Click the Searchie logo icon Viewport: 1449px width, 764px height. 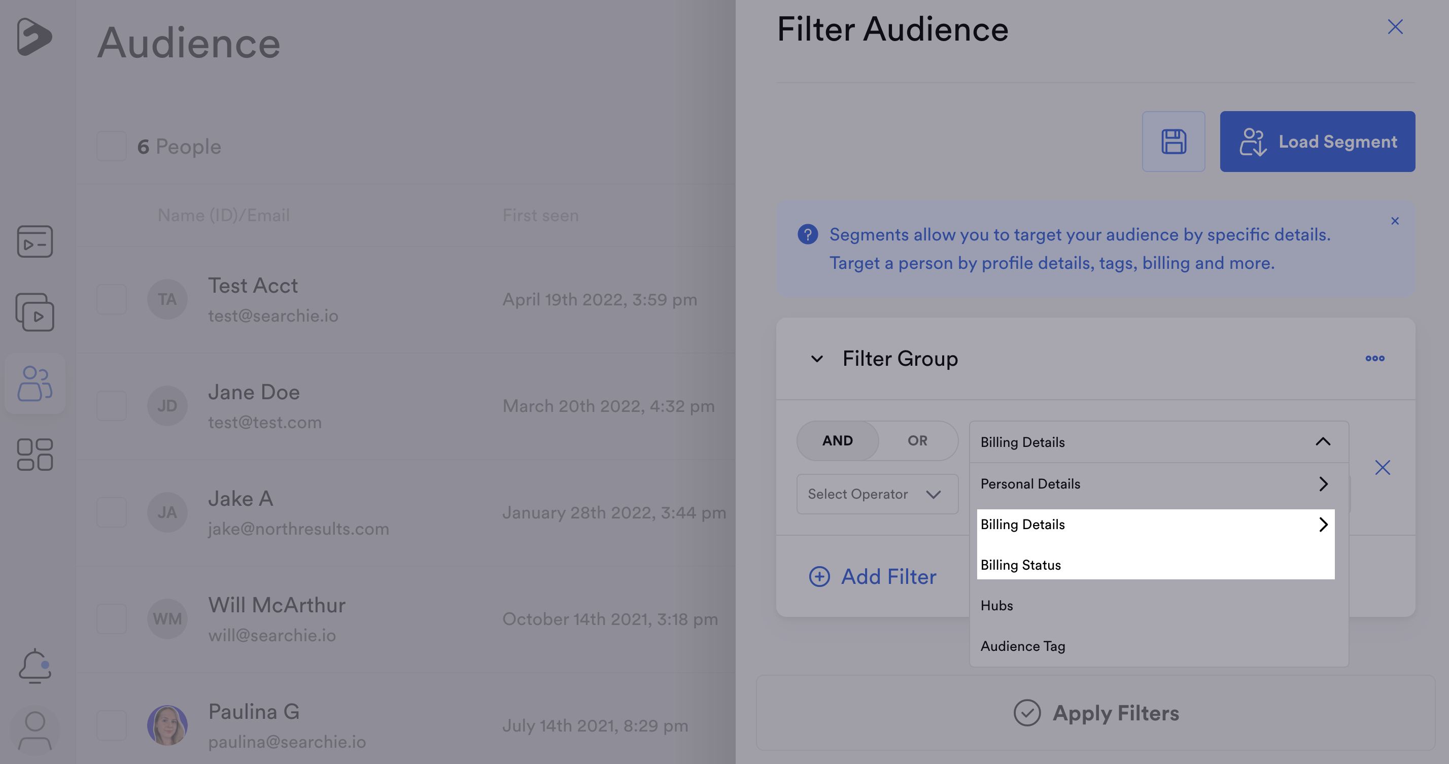tap(34, 37)
